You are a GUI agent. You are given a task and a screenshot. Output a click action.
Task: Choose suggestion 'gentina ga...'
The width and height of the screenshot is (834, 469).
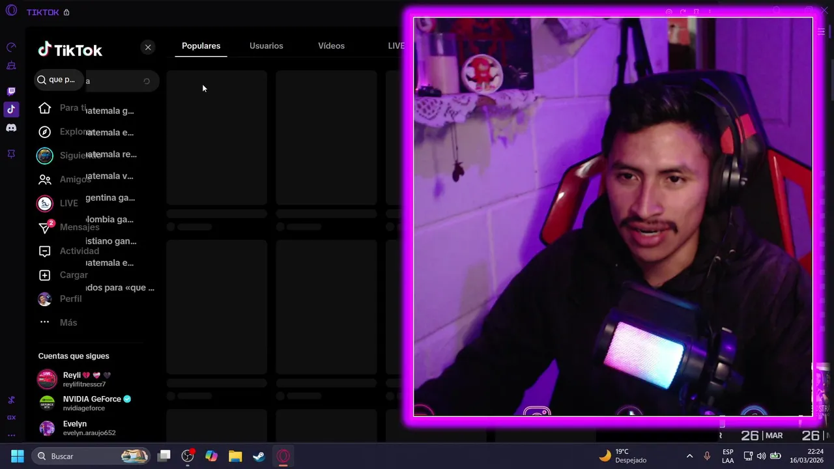[109, 197]
